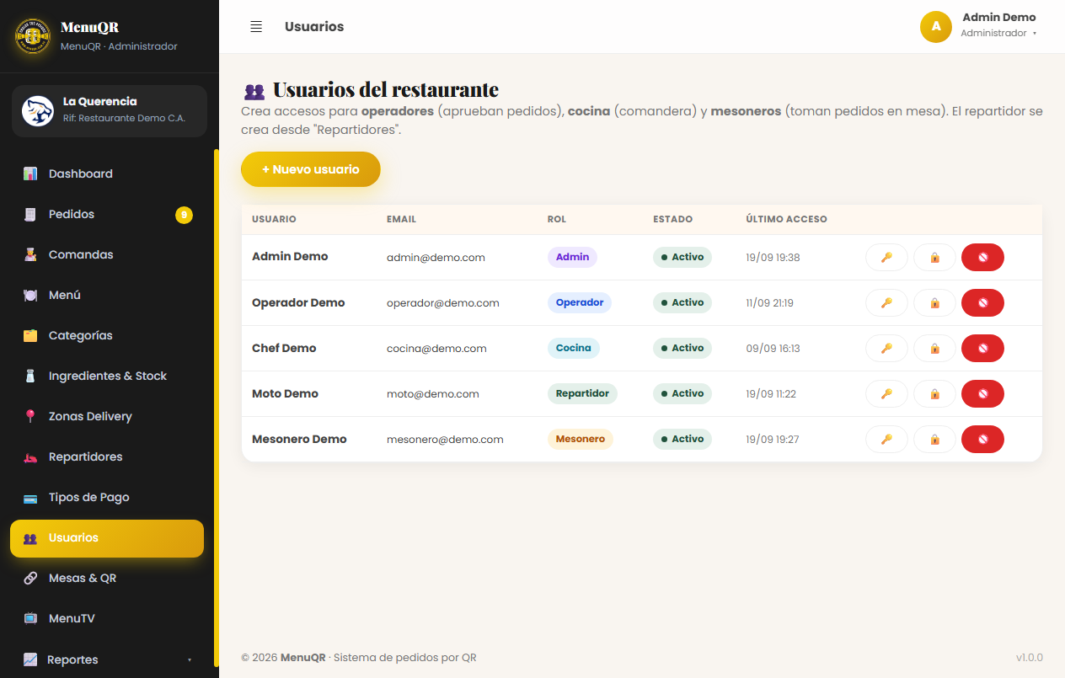The height and width of the screenshot is (678, 1065).
Task: Click the ÚLTIMO ACCESO column header
Action: tap(786, 219)
